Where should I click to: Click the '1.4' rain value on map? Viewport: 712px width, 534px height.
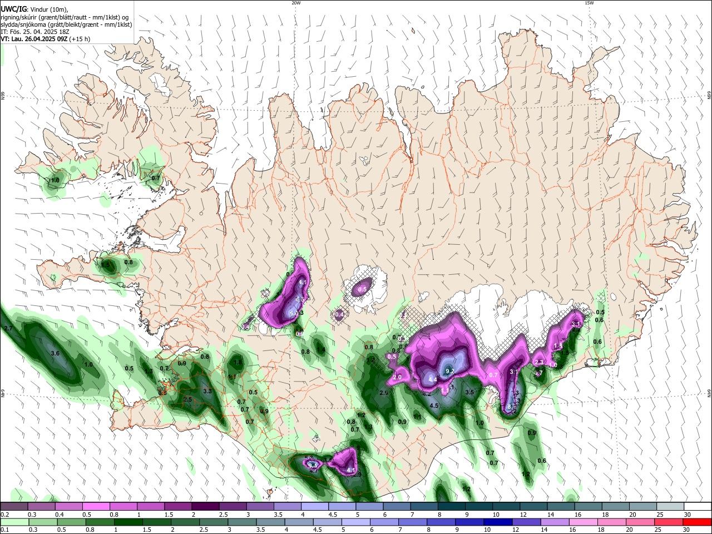tap(321, 350)
